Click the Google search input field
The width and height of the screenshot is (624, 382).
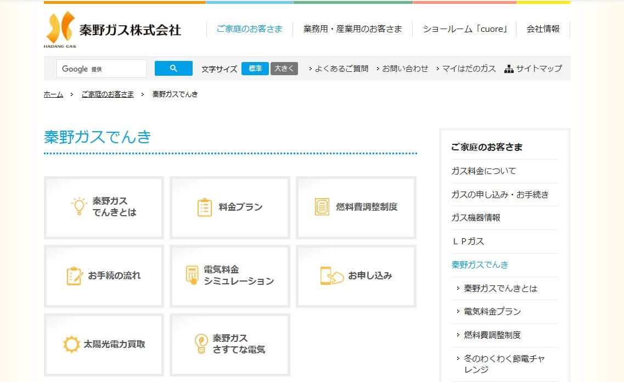point(102,69)
